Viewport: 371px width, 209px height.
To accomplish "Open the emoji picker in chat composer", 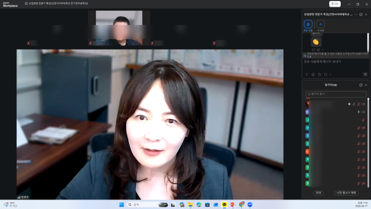I will pyautogui.click(x=313, y=75).
